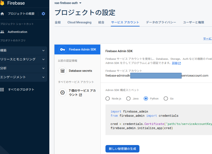Viewport: 212px width, 154px height.
Task: Click the Admin SDK 構成スニペット label
Action: point(122,90)
